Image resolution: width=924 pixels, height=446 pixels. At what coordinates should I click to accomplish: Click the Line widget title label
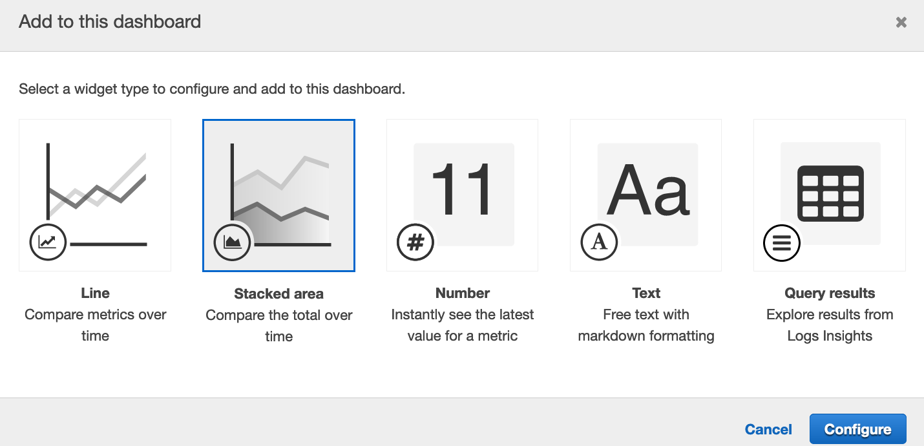pos(95,293)
